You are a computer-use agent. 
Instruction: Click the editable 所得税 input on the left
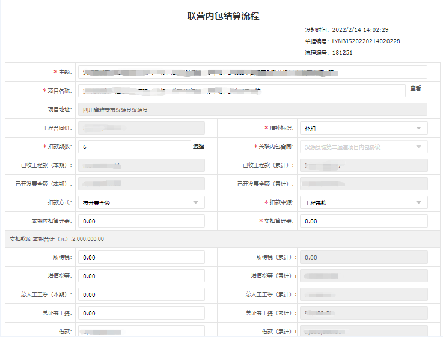(141, 257)
